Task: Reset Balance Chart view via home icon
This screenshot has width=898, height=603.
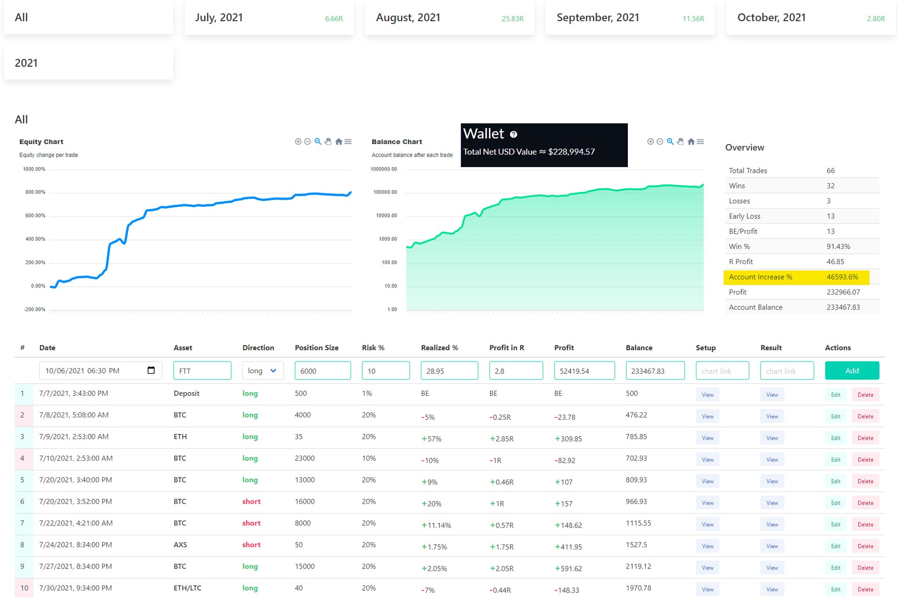Action: [691, 141]
